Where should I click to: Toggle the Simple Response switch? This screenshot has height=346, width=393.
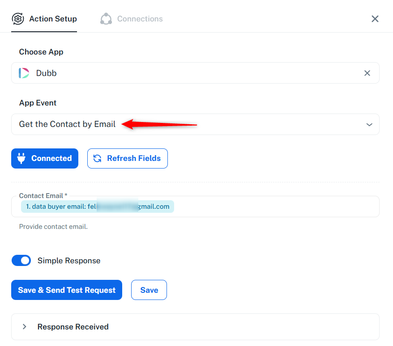point(21,261)
